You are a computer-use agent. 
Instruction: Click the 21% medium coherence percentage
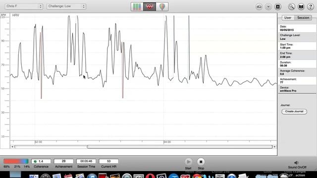[x=17, y=167]
